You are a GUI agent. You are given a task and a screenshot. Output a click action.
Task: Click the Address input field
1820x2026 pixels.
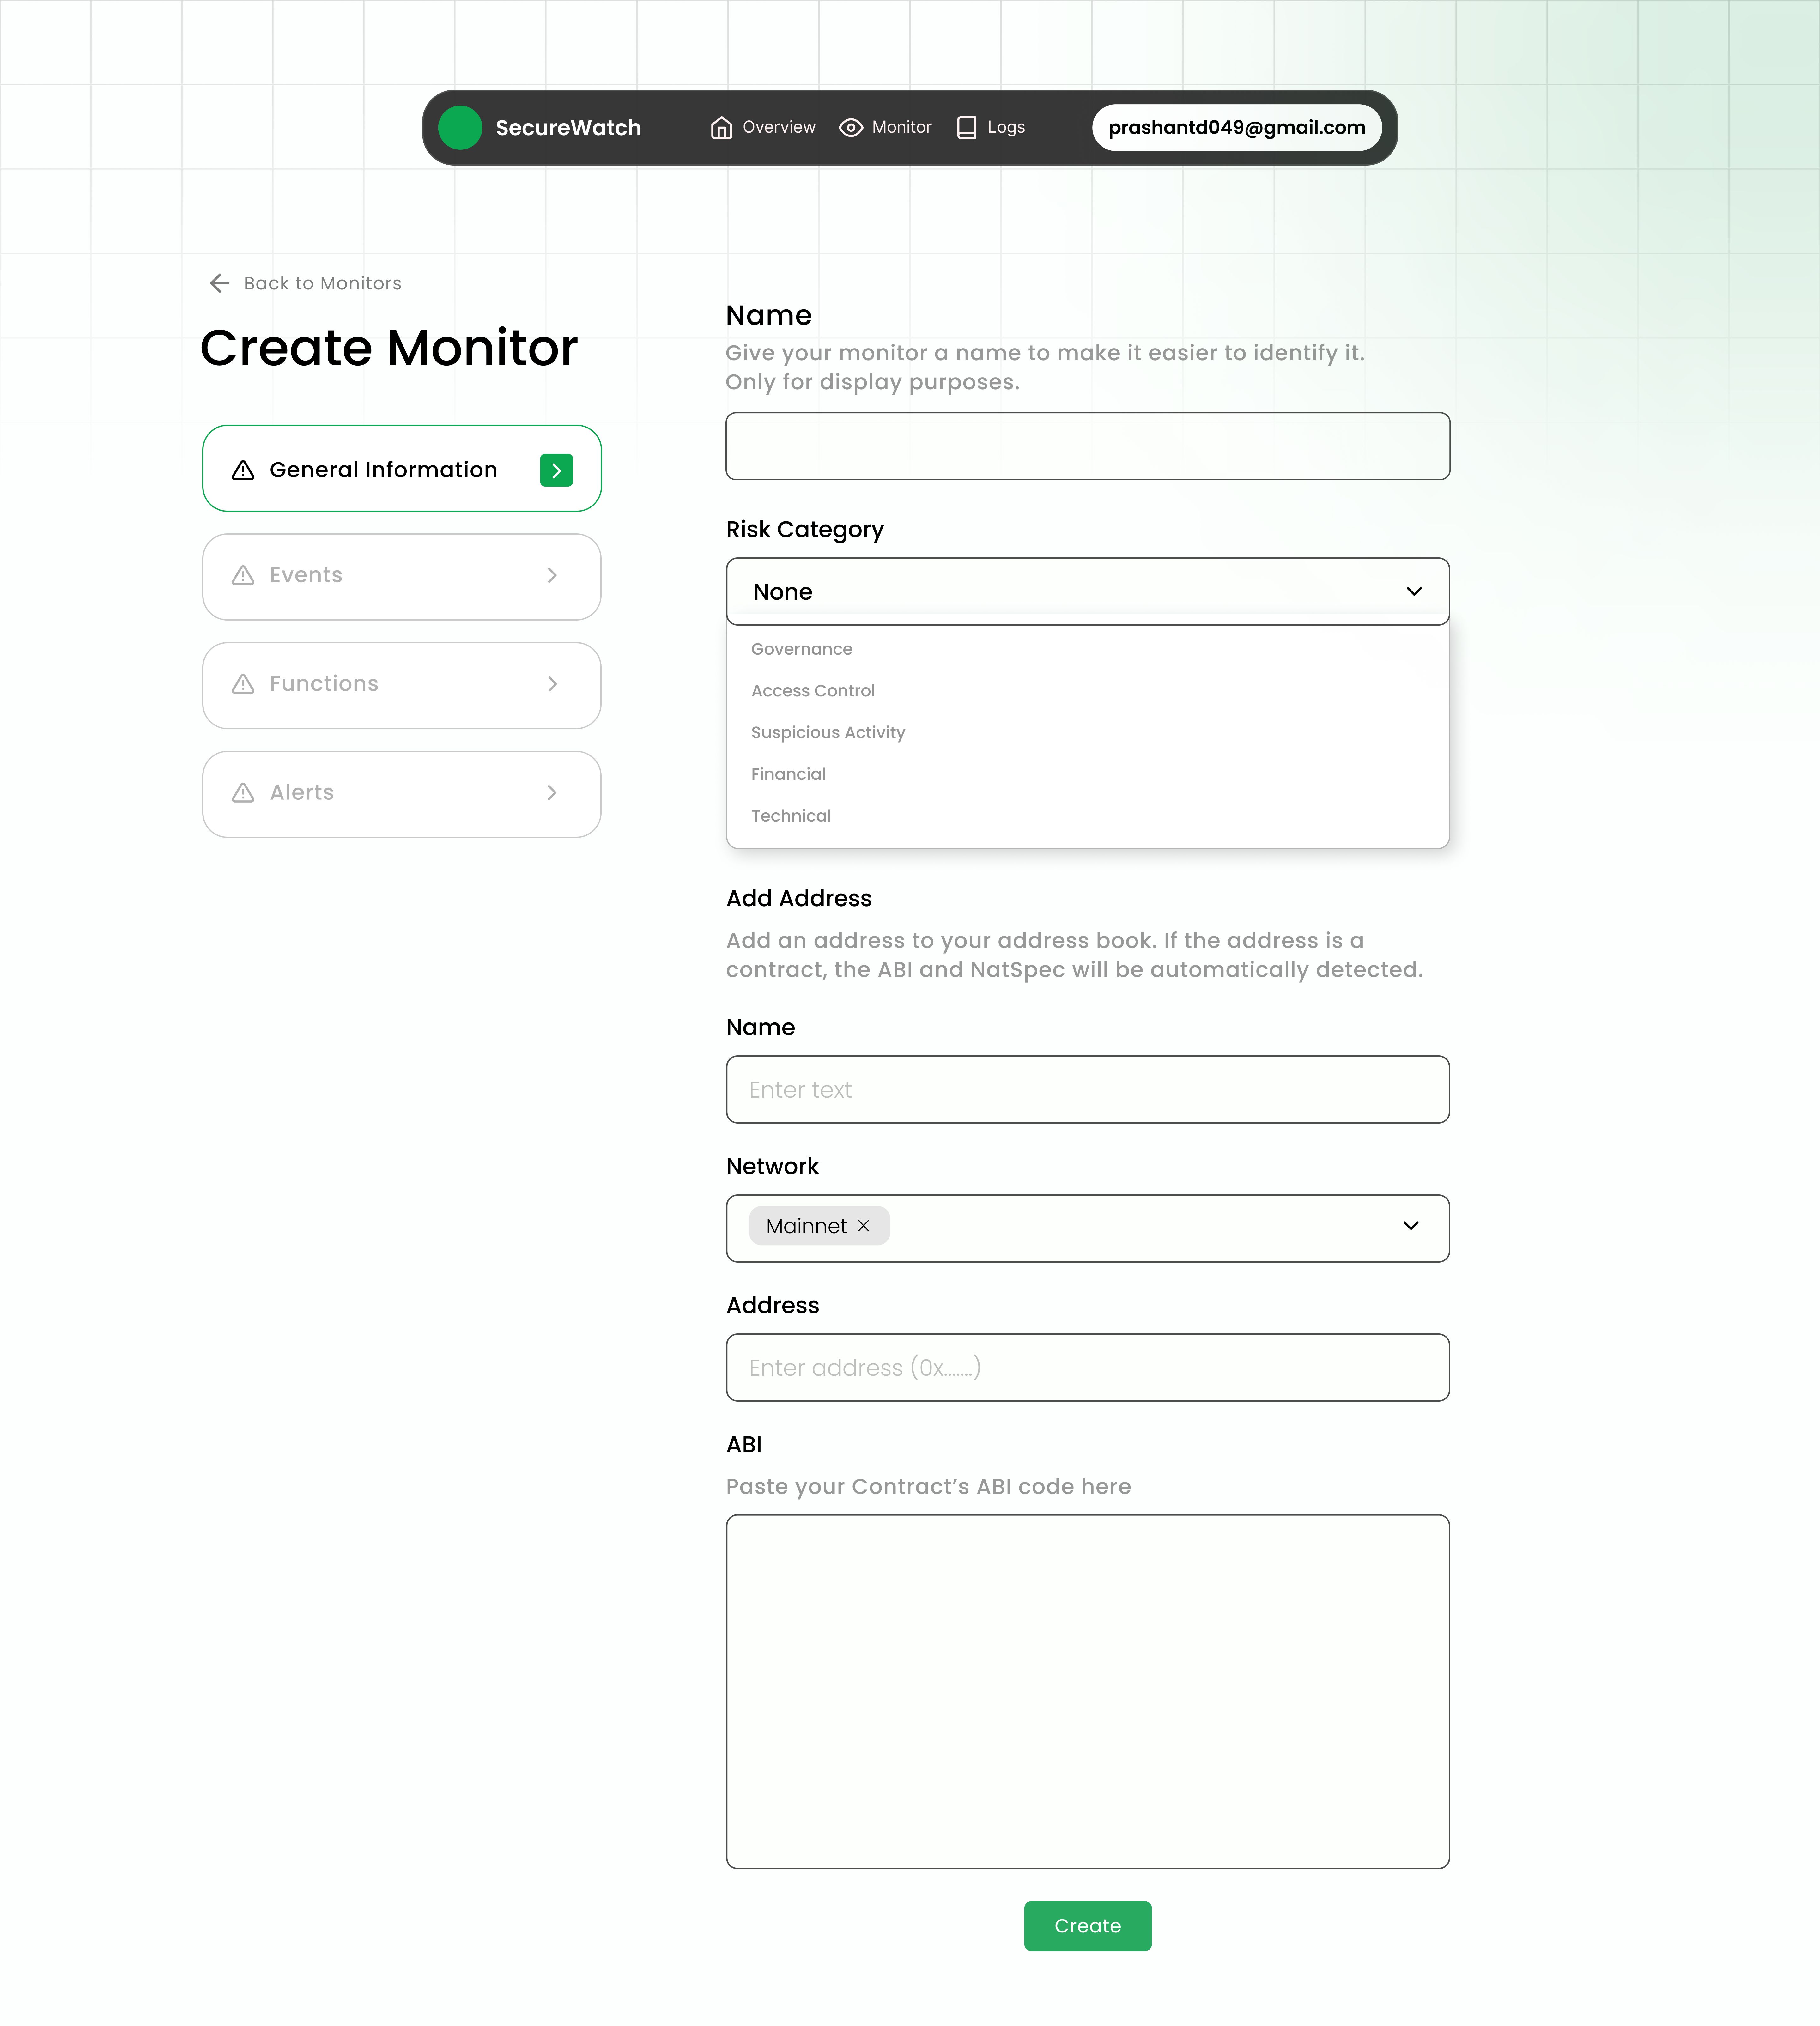(x=1088, y=1367)
